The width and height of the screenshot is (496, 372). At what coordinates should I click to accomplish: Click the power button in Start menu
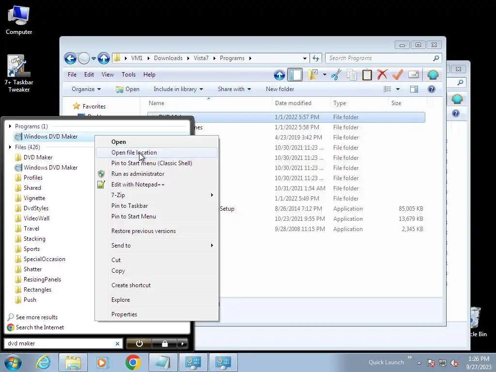tap(139, 343)
